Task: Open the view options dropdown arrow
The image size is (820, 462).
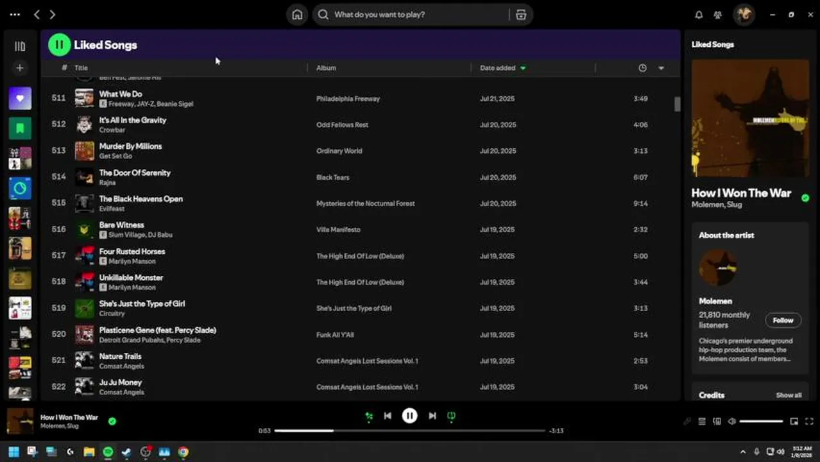Action: pyautogui.click(x=661, y=68)
